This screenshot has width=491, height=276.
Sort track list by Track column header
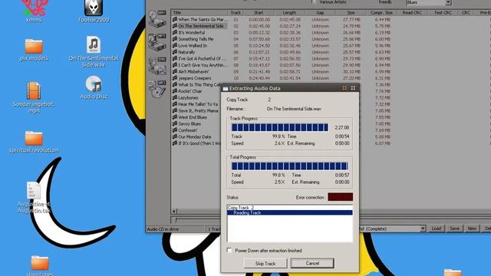point(236,13)
